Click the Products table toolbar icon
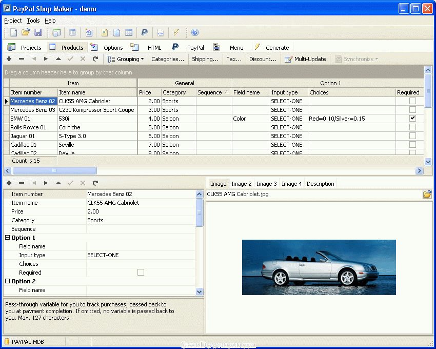The width and height of the screenshot is (436, 349). point(72,32)
